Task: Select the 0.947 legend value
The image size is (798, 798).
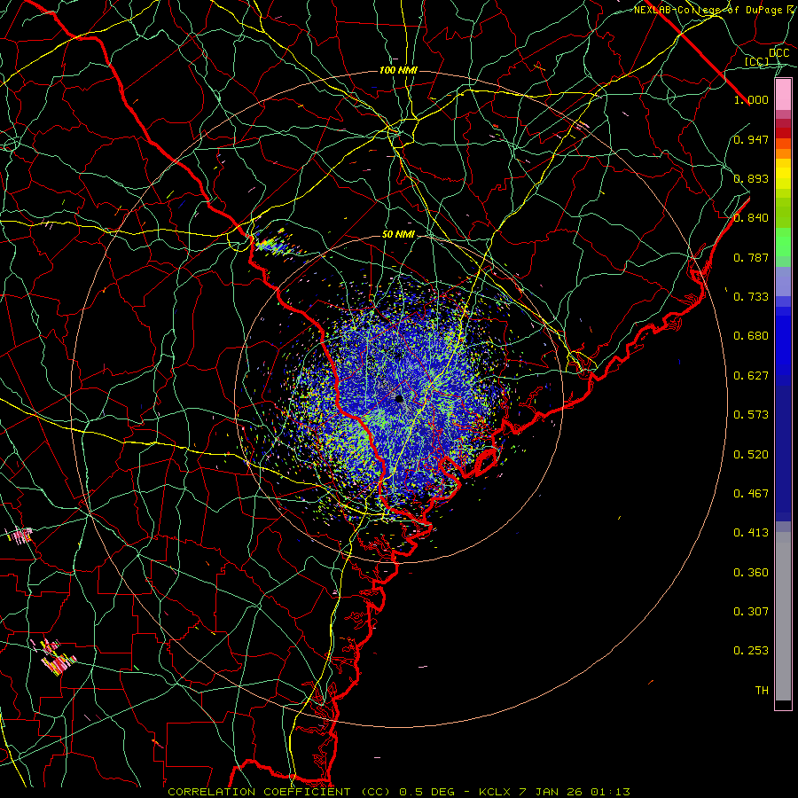Action: point(751,139)
